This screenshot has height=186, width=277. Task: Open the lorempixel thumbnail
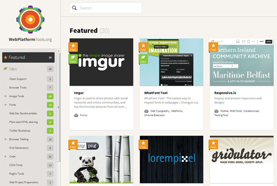click(x=172, y=160)
